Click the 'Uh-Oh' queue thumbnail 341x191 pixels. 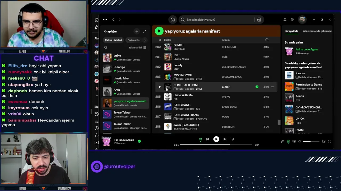point(289,121)
